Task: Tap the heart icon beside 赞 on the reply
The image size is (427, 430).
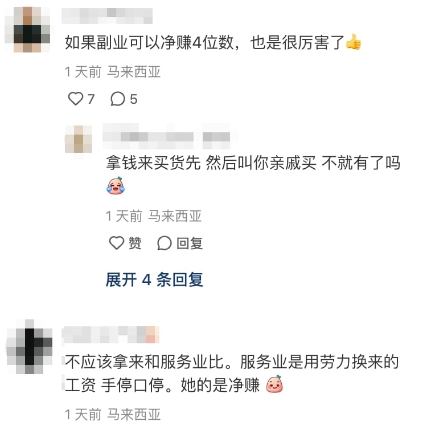Action: (x=117, y=243)
